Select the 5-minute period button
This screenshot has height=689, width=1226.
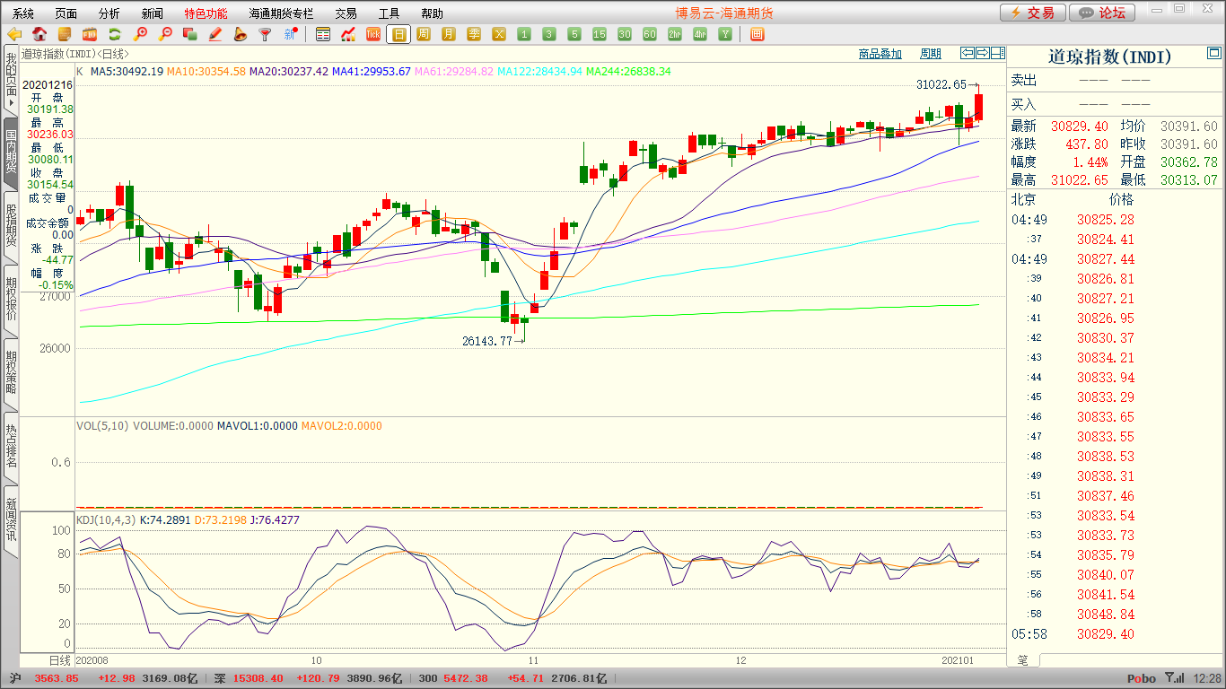pyautogui.click(x=574, y=35)
